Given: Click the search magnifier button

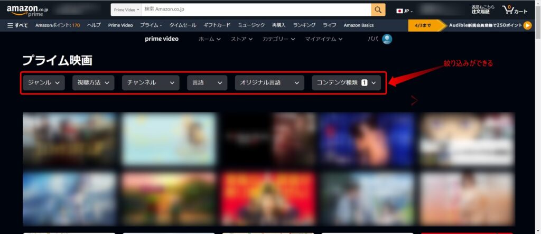Looking at the screenshot, I should pos(378,10).
